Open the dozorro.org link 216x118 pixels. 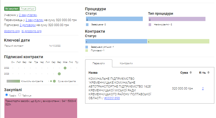tap(12, 31)
